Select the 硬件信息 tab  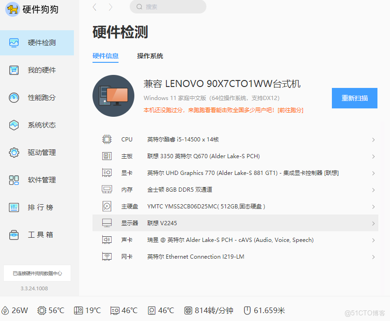pos(105,56)
